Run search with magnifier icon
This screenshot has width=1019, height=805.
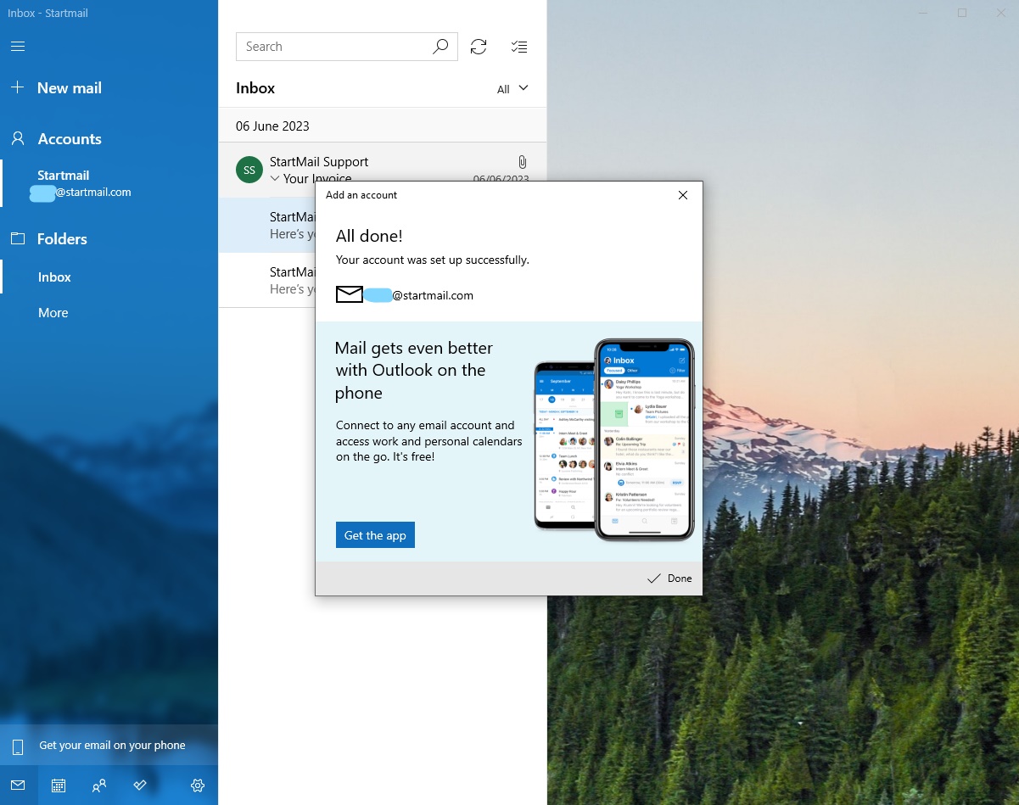coord(440,47)
